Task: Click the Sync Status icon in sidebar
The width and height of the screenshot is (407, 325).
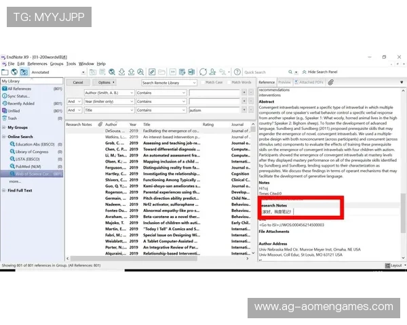Action: [x=4, y=95]
